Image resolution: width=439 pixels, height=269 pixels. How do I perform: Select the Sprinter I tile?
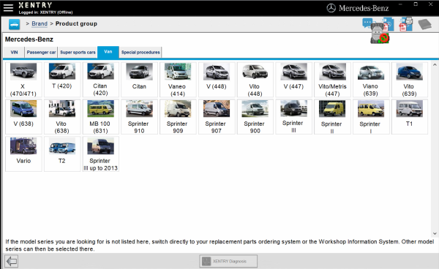(371, 117)
